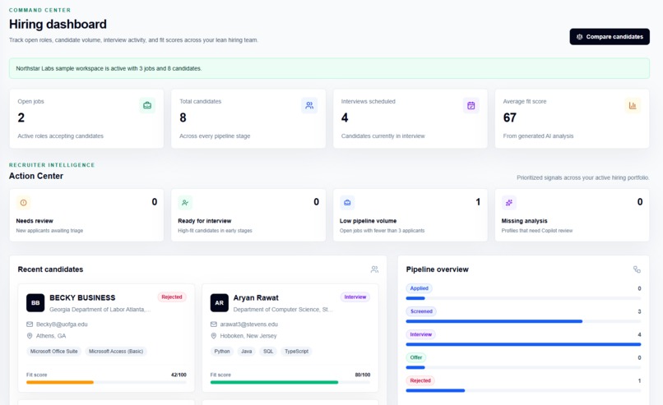This screenshot has height=405, width=663.
Task: Click the Microsoft Office Suite skill tag
Action: (53, 352)
